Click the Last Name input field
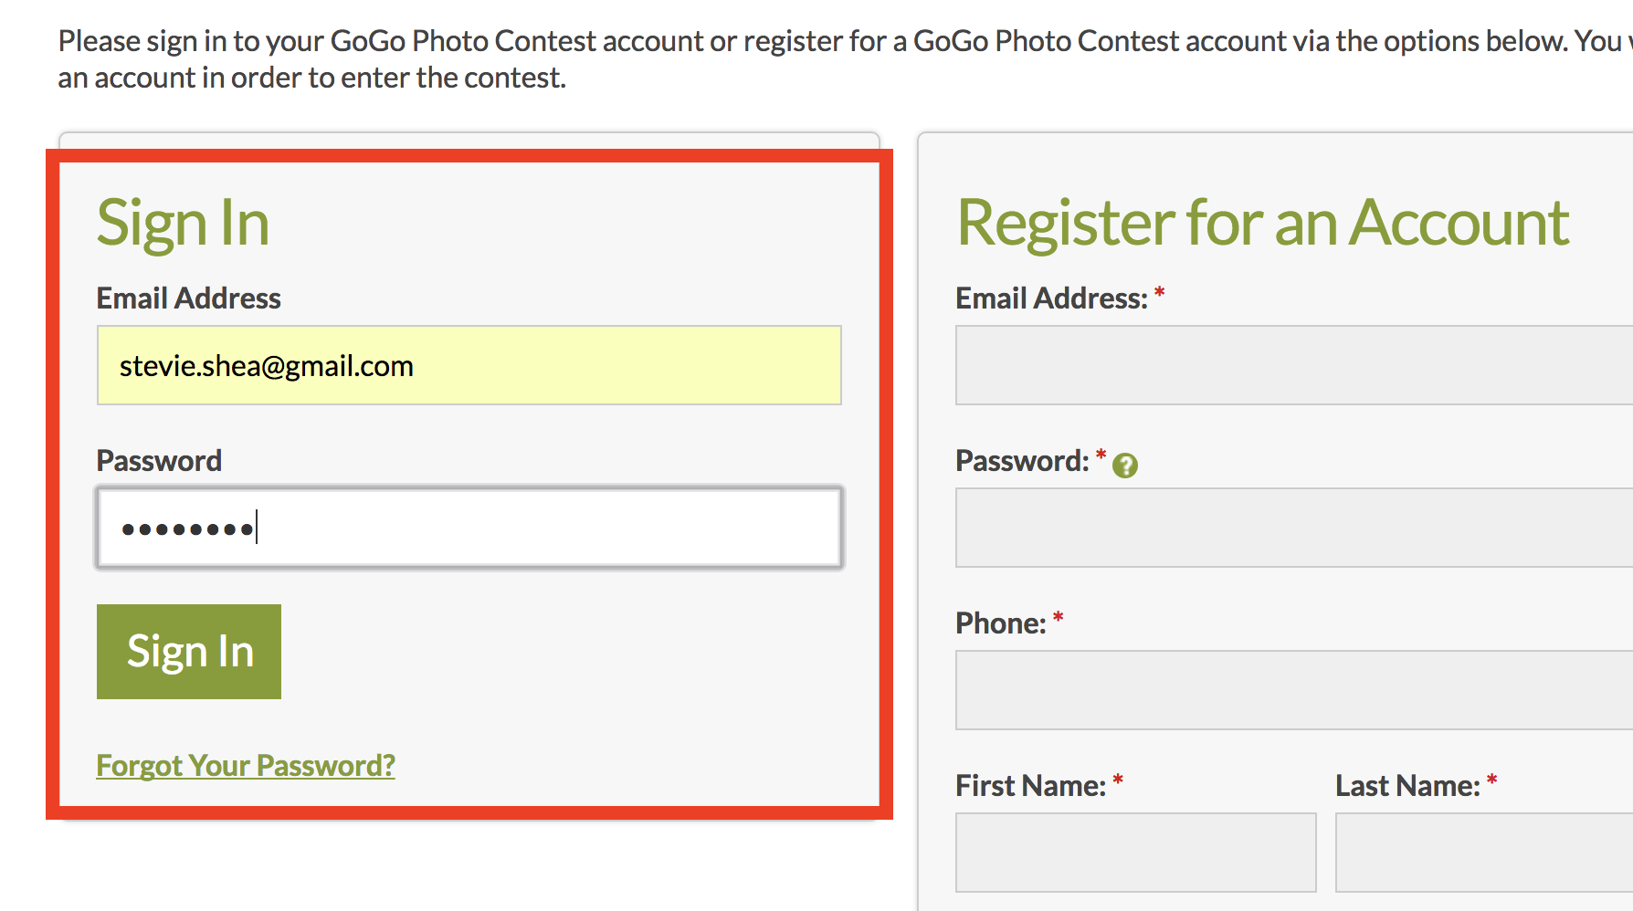This screenshot has width=1633, height=911. [x=1484, y=853]
